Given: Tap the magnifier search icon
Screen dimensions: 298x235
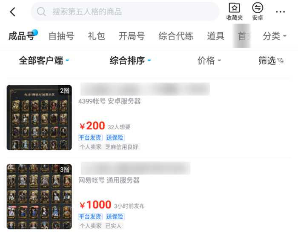Looking at the screenshot, I should (41, 11).
